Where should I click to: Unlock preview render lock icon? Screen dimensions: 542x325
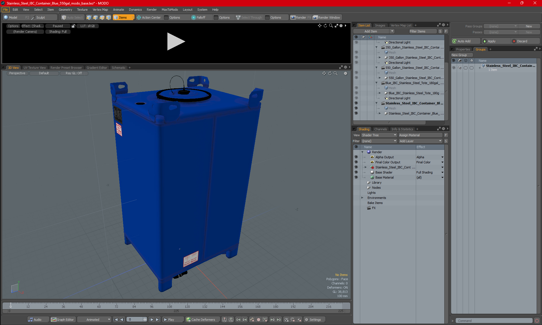coord(73,26)
